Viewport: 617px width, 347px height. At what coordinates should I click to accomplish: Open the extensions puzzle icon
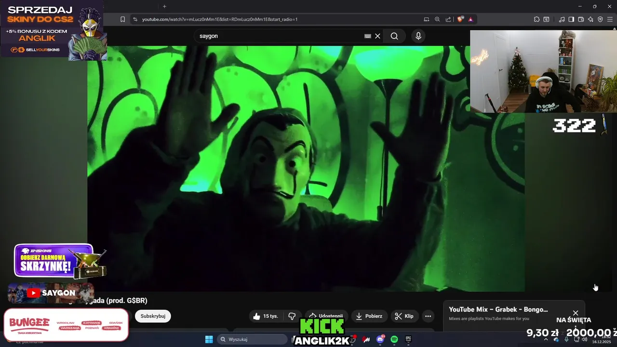click(x=537, y=19)
